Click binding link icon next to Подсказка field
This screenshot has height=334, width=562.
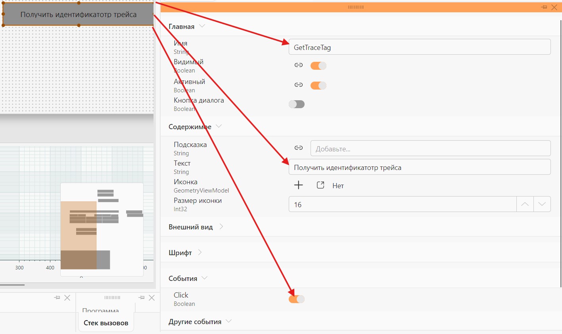pos(299,148)
